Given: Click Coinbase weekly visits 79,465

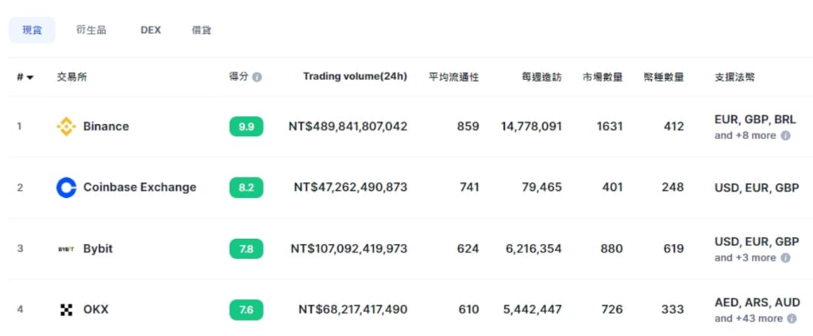Looking at the screenshot, I should (x=542, y=188).
